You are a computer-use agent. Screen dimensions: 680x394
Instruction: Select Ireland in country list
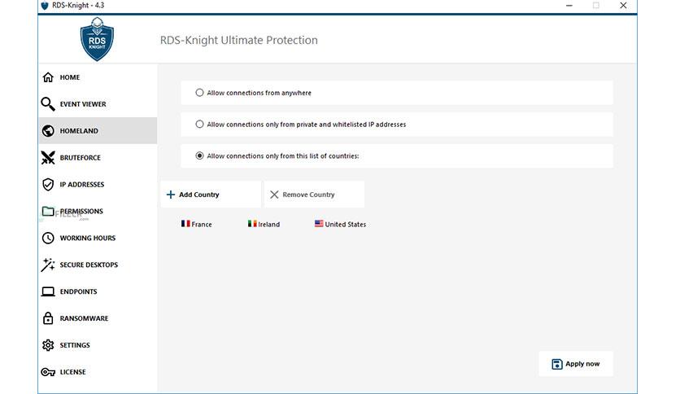[x=264, y=224]
